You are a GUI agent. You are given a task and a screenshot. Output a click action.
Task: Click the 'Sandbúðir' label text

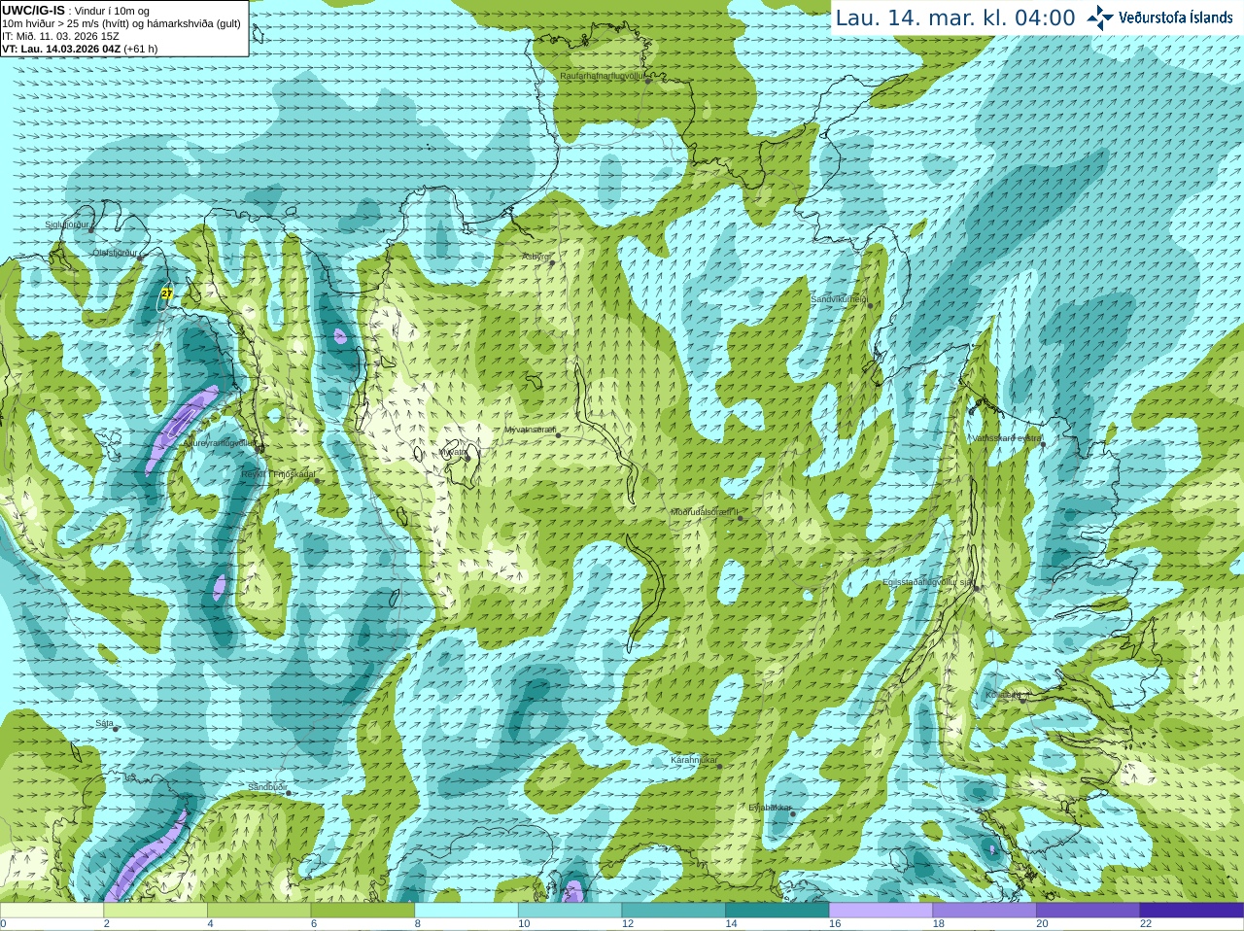(267, 787)
